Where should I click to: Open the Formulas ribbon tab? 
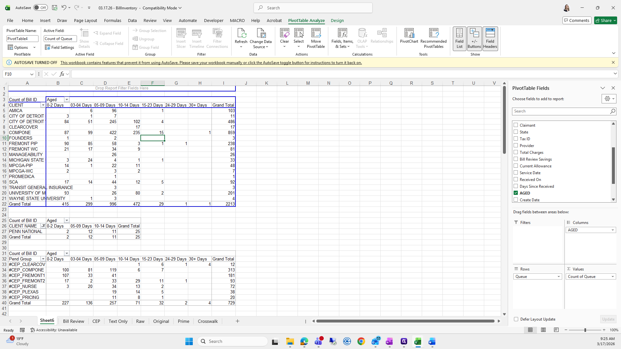[113, 20]
